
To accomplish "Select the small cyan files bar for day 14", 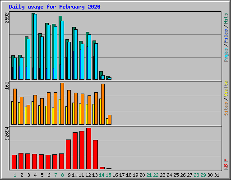I will coord(103,77).
